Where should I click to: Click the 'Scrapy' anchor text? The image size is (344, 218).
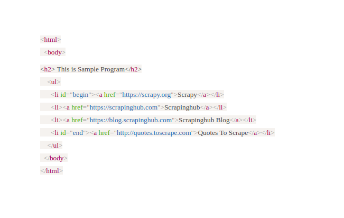(187, 95)
